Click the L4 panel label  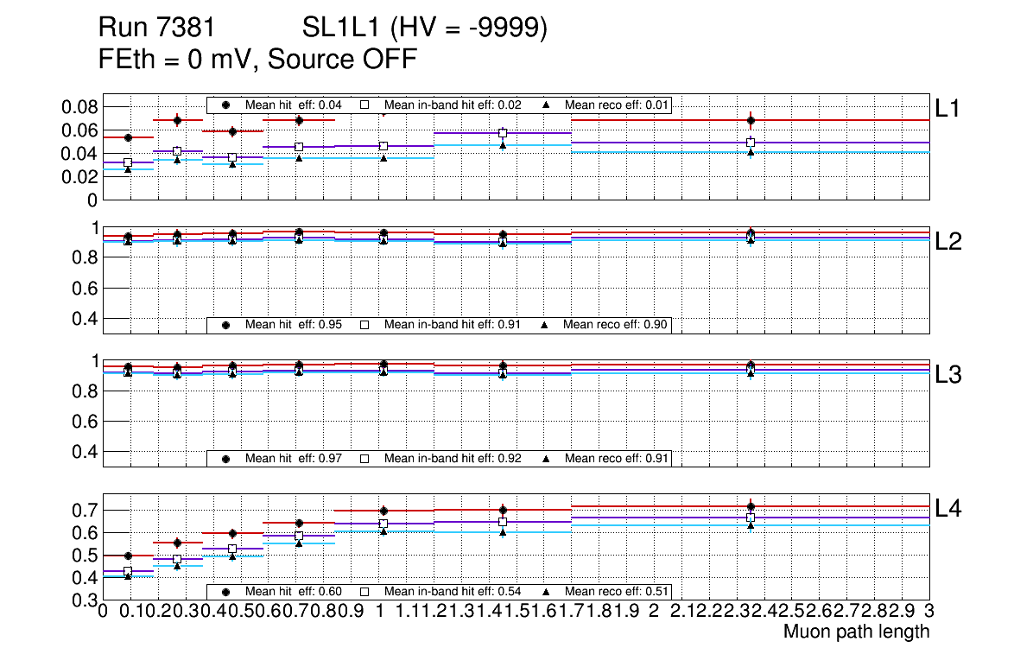tap(948, 509)
